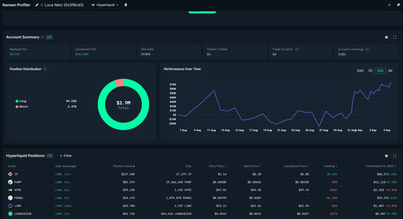
Task: Click the Side (Leverage) column header
Action: coord(66,166)
